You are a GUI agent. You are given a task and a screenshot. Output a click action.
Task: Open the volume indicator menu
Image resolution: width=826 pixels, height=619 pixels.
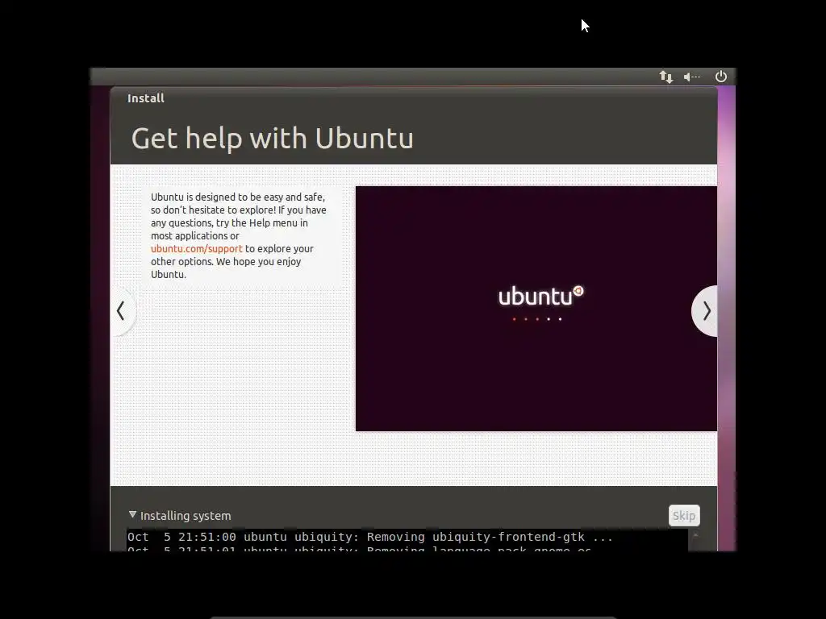click(x=691, y=77)
